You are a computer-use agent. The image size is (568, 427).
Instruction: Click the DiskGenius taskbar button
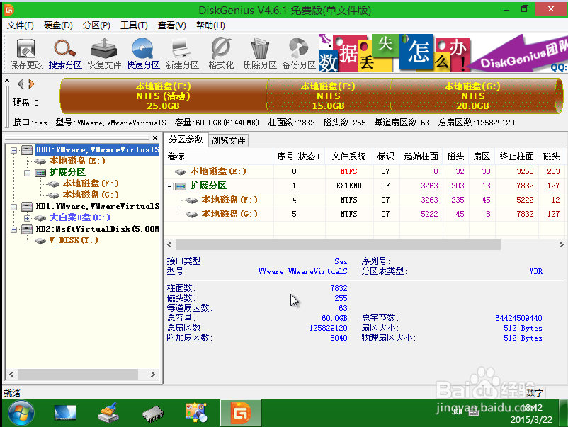pyautogui.click(x=241, y=413)
